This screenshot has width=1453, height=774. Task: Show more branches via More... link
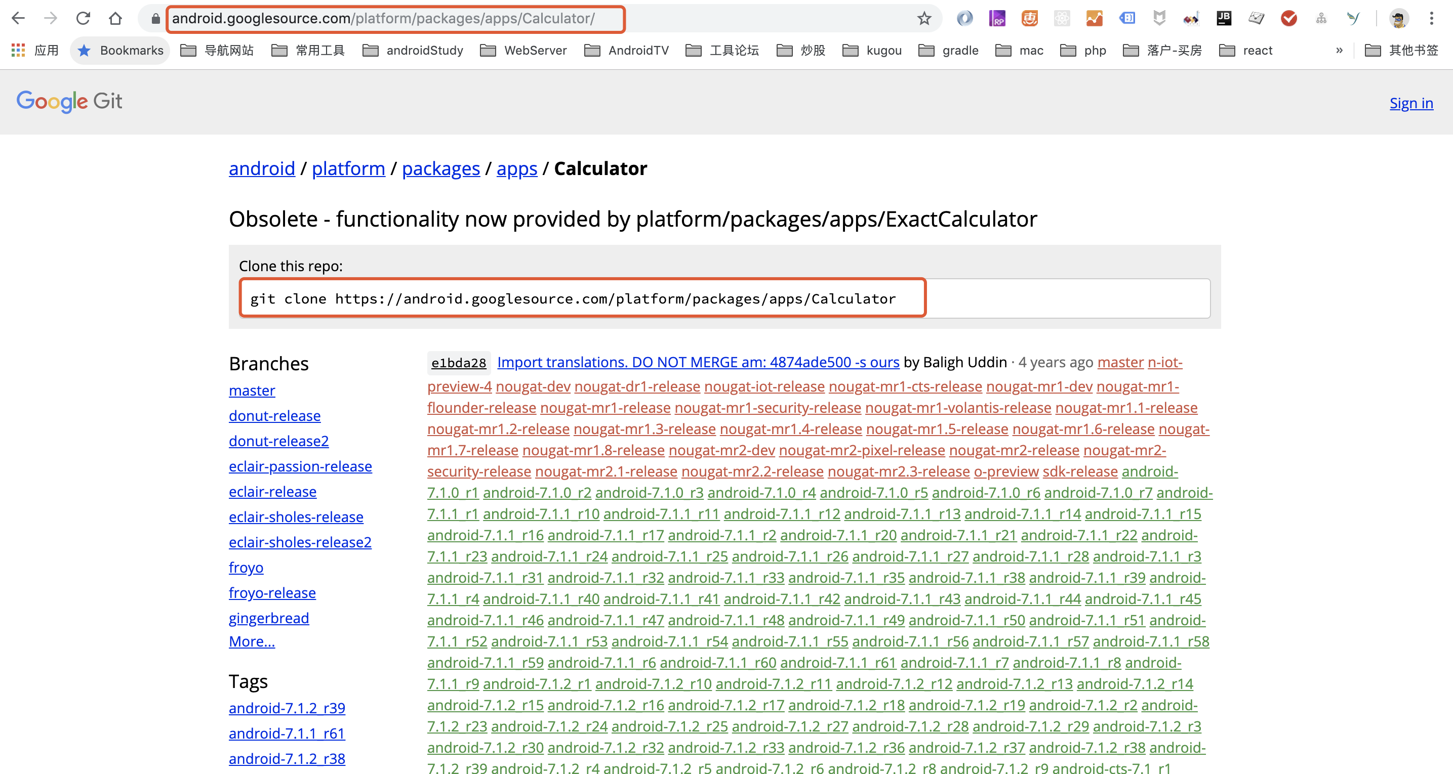tap(252, 641)
